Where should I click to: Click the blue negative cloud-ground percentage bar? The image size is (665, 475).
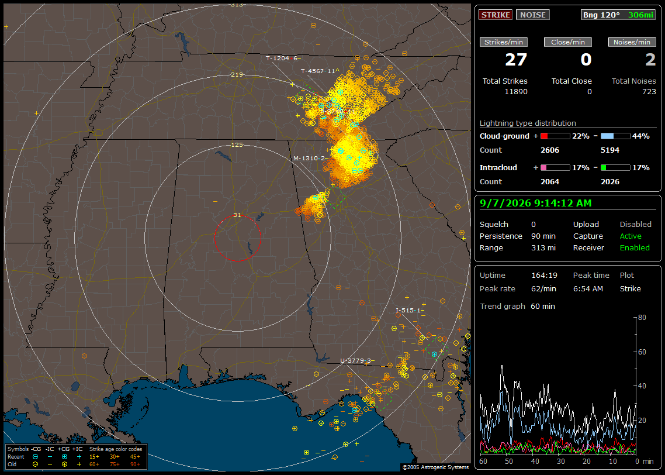pyautogui.click(x=615, y=136)
